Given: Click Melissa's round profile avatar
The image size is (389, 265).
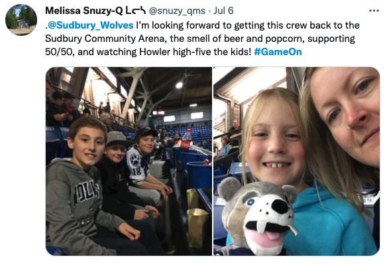Looking at the screenshot, I should point(21,20).
